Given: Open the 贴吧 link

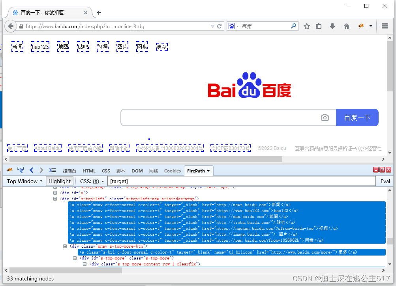Looking at the screenshot, I should 83,47.
